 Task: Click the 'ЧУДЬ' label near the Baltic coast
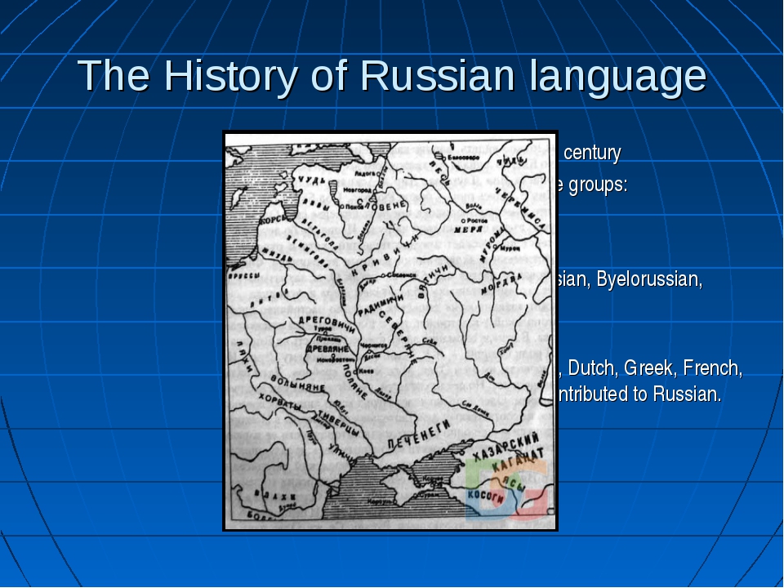click(x=311, y=181)
